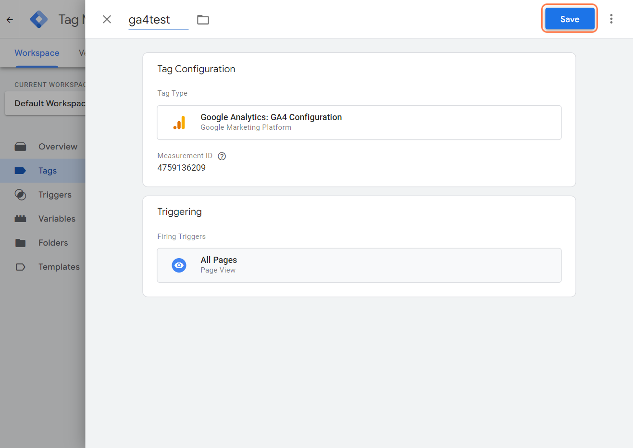Go to Overview in sidebar
633x448 pixels.
43,147
